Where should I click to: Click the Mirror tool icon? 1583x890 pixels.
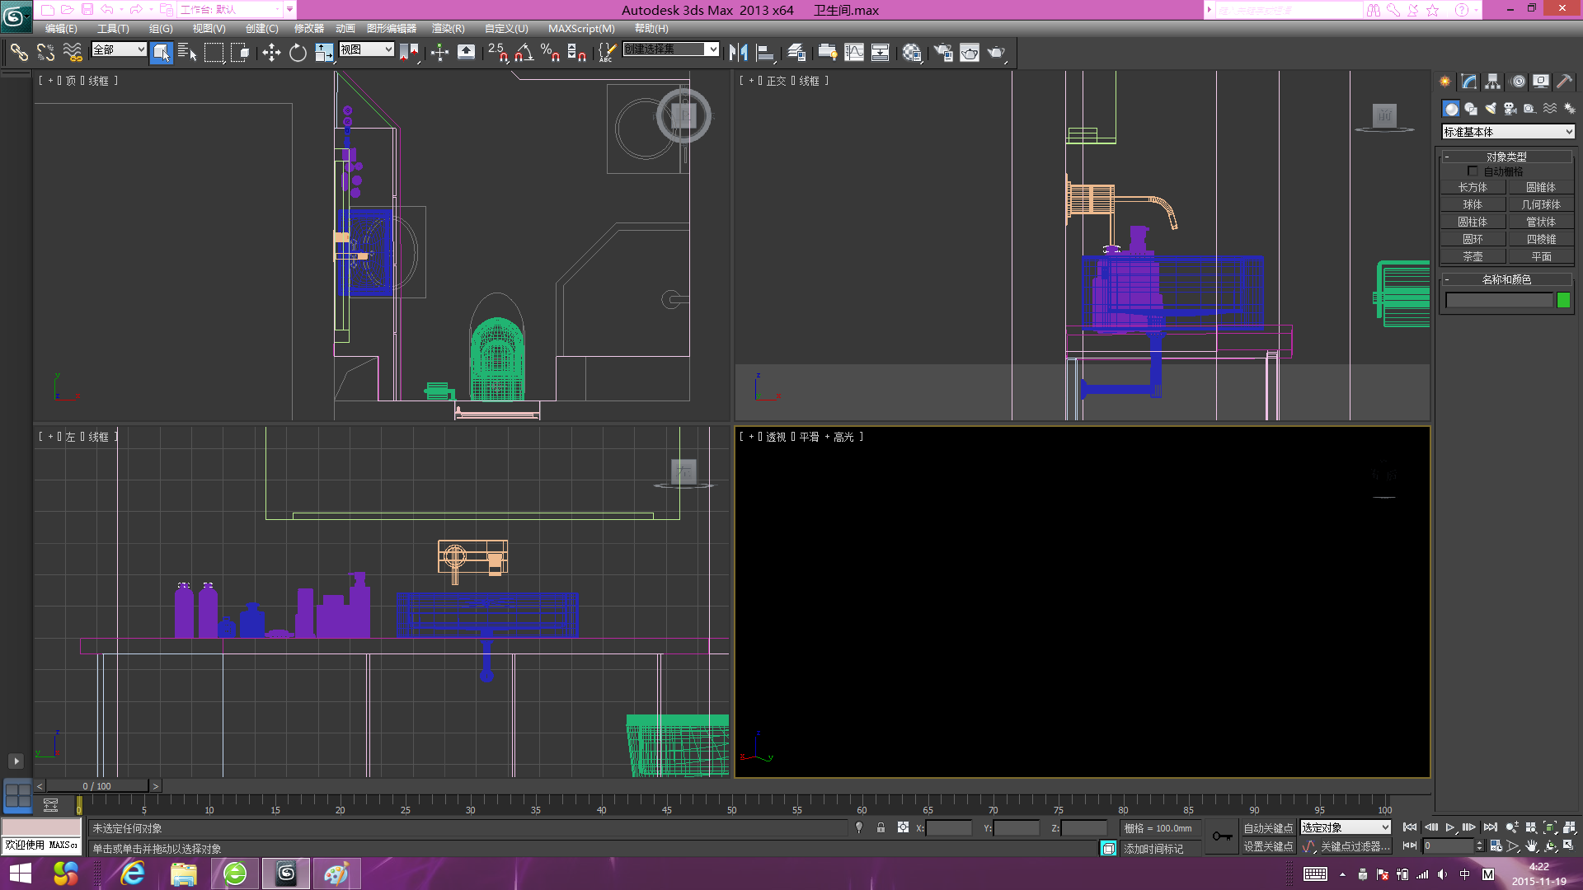[739, 53]
